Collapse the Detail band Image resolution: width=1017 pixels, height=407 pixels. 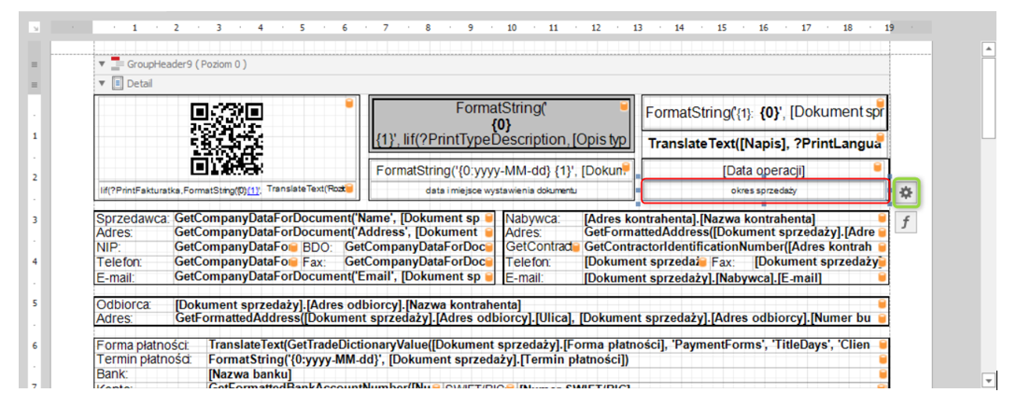point(102,83)
